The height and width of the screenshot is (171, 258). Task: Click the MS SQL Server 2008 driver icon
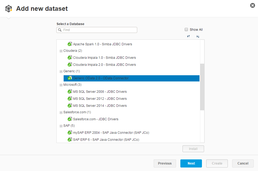point(70,91)
